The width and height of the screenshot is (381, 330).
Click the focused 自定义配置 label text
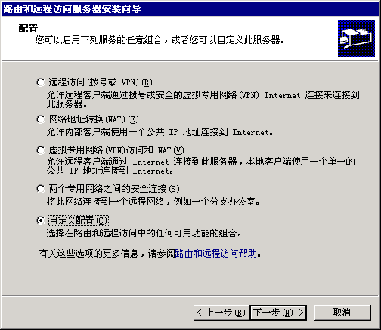pos(79,221)
